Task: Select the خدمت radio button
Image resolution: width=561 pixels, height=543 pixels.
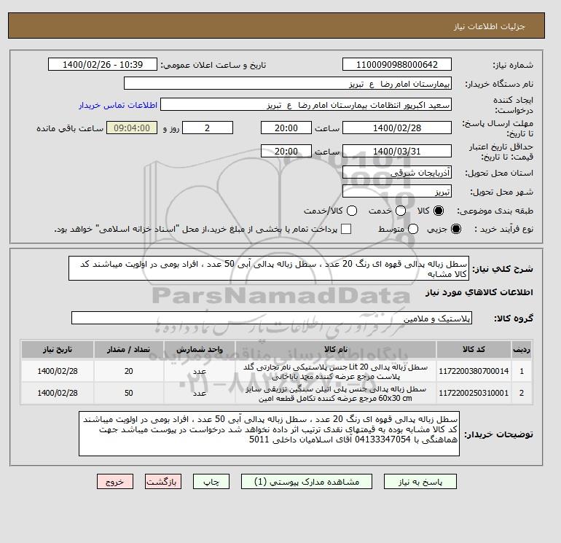Action: (x=401, y=211)
